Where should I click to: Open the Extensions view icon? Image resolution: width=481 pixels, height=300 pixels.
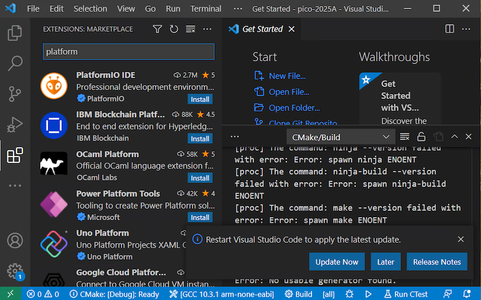click(x=14, y=155)
